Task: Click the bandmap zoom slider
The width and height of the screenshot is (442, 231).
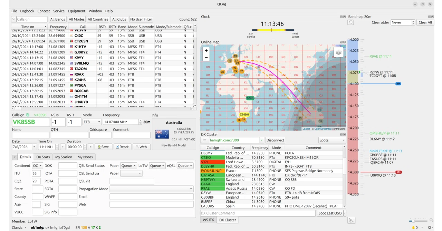Action: [x=418, y=221]
